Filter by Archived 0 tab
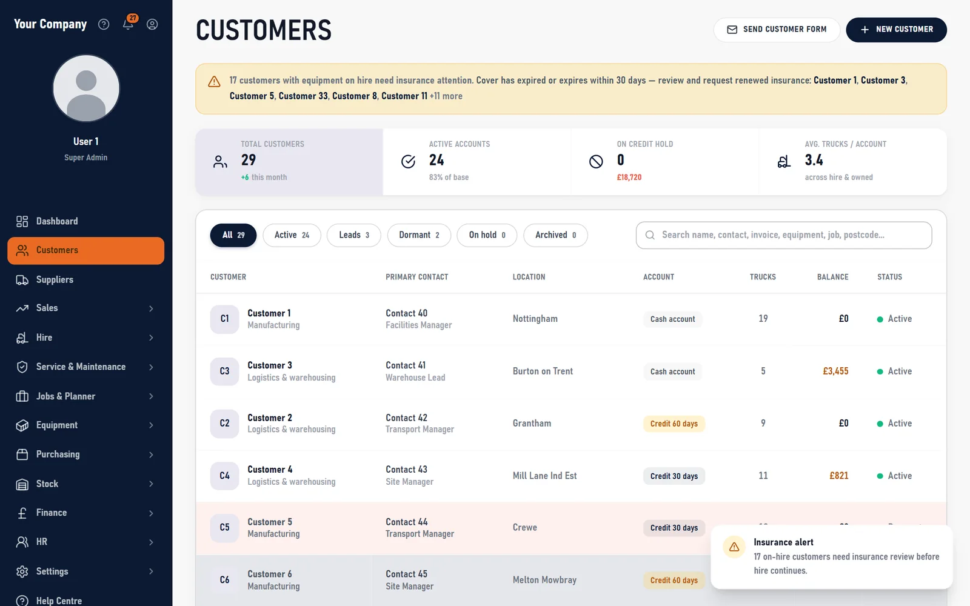This screenshot has height=606, width=970. pos(555,235)
